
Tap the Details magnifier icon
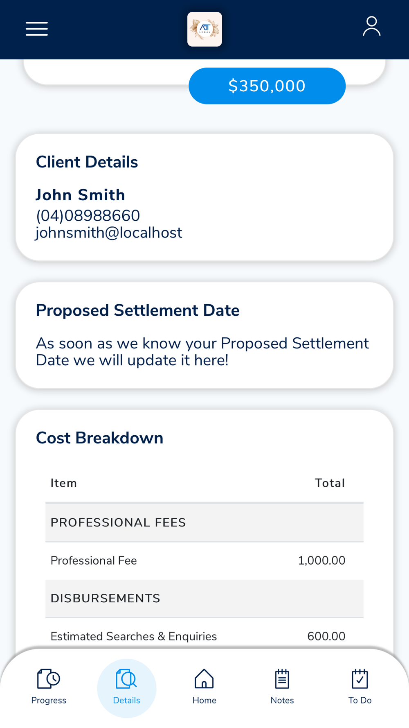[x=126, y=679]
